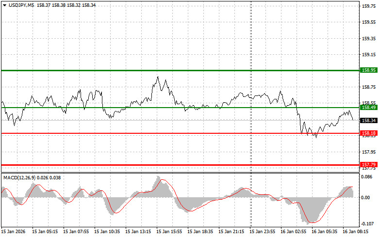The width and height of the screenshot is (379, 237).
Task: Select the MACD(12,26,9) indicator label
Action: (19, 178)
